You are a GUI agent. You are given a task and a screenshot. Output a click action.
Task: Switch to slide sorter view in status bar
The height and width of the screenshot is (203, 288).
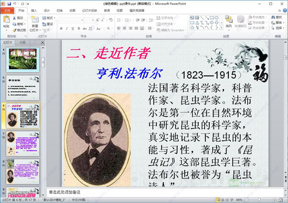[x=222, y=200]
